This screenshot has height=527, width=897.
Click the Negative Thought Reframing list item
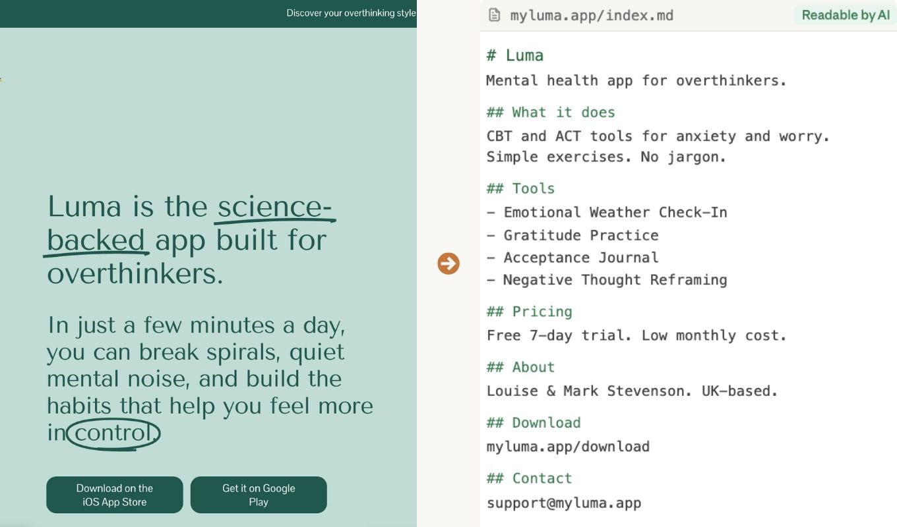point(607,280)
